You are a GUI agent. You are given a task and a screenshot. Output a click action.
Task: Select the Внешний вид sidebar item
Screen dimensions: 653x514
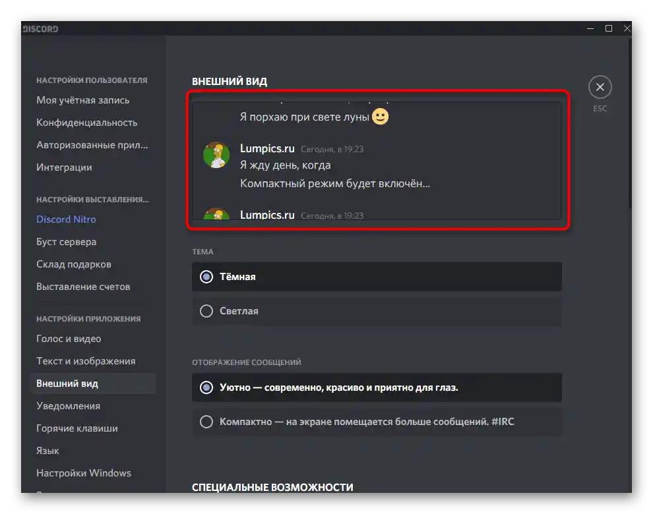point(92,384)
